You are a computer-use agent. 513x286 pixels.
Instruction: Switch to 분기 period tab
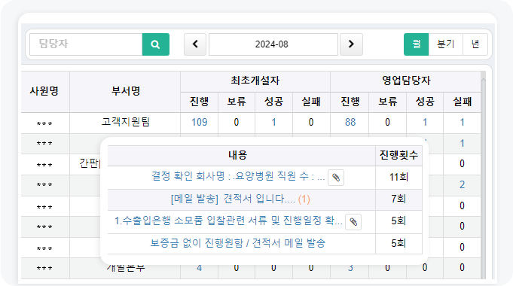(446, 44)
